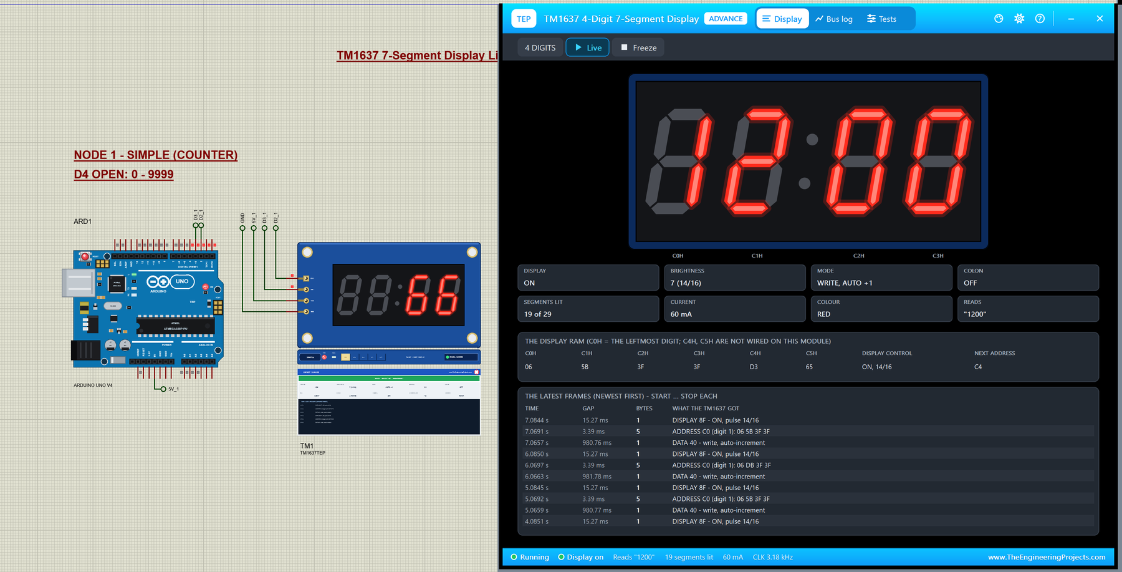Freeze the display
Screen dimensions: 1122x572
[x=638, y=47]
